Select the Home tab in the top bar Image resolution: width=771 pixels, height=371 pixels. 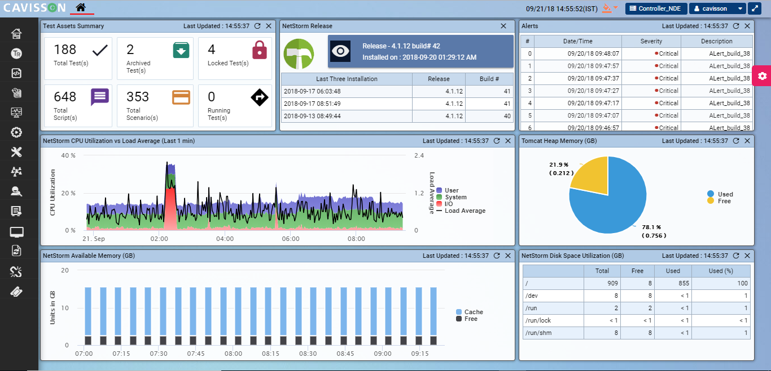click(81, 8)
